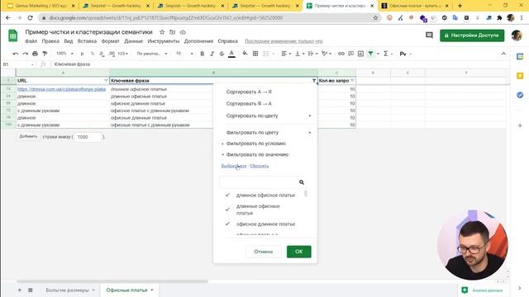Image resolution: width=529 pixels, height=297 pixels.
Task: Open the Формат menu
Action: 110,41
